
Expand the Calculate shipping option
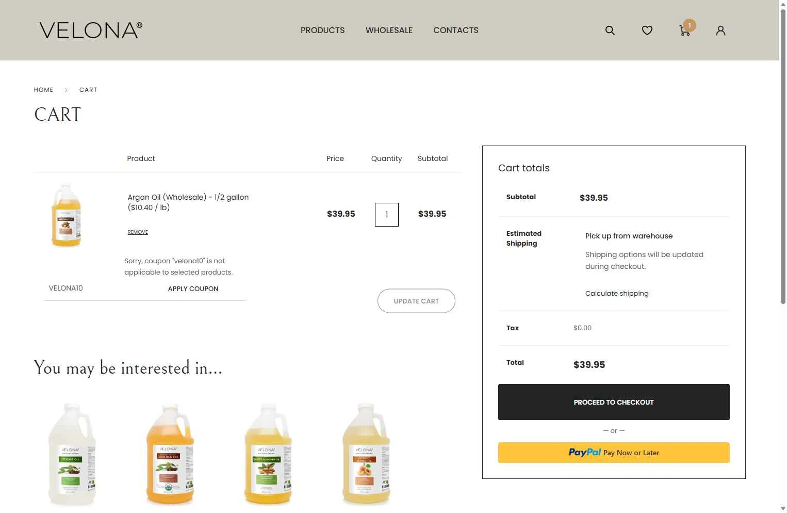point(617,293)
